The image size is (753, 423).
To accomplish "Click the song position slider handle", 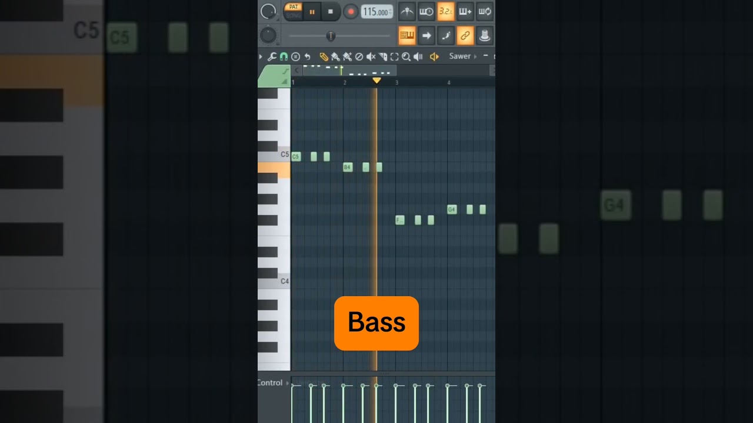I will coord(331,36).
